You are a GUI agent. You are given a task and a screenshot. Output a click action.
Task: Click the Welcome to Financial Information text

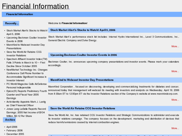tap(68, 23)
